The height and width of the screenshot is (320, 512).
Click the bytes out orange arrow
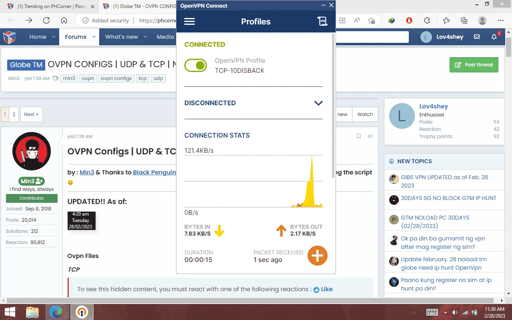(281, 230)
